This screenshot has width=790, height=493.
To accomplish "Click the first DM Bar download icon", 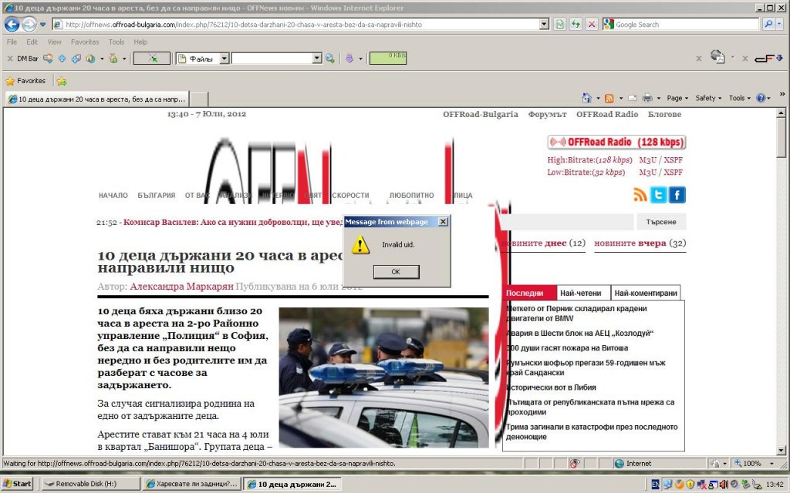I will (48, 59).
